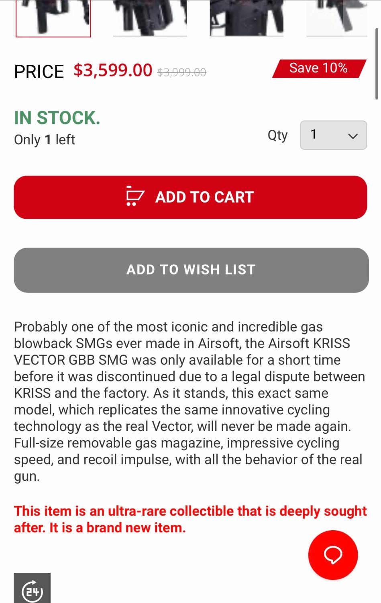View the third product thumbnail image
Viewport: 381px width, 603px height.
tap(247, 18)
